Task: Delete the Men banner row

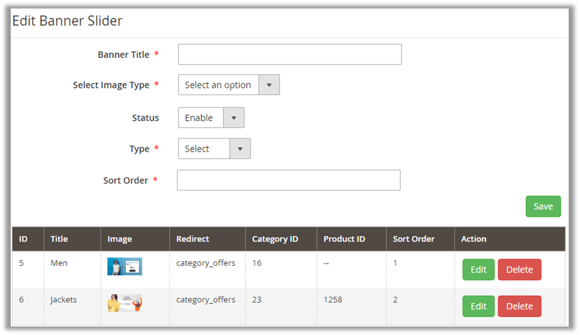Action: click(519, 270)
